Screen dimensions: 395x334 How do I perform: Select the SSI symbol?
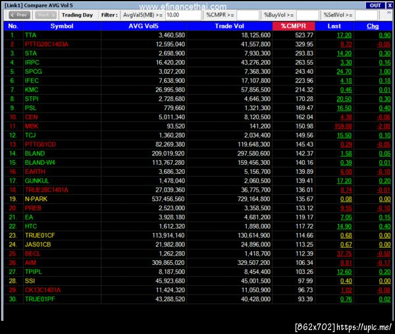pyautogui.click(x=30, y=281)
